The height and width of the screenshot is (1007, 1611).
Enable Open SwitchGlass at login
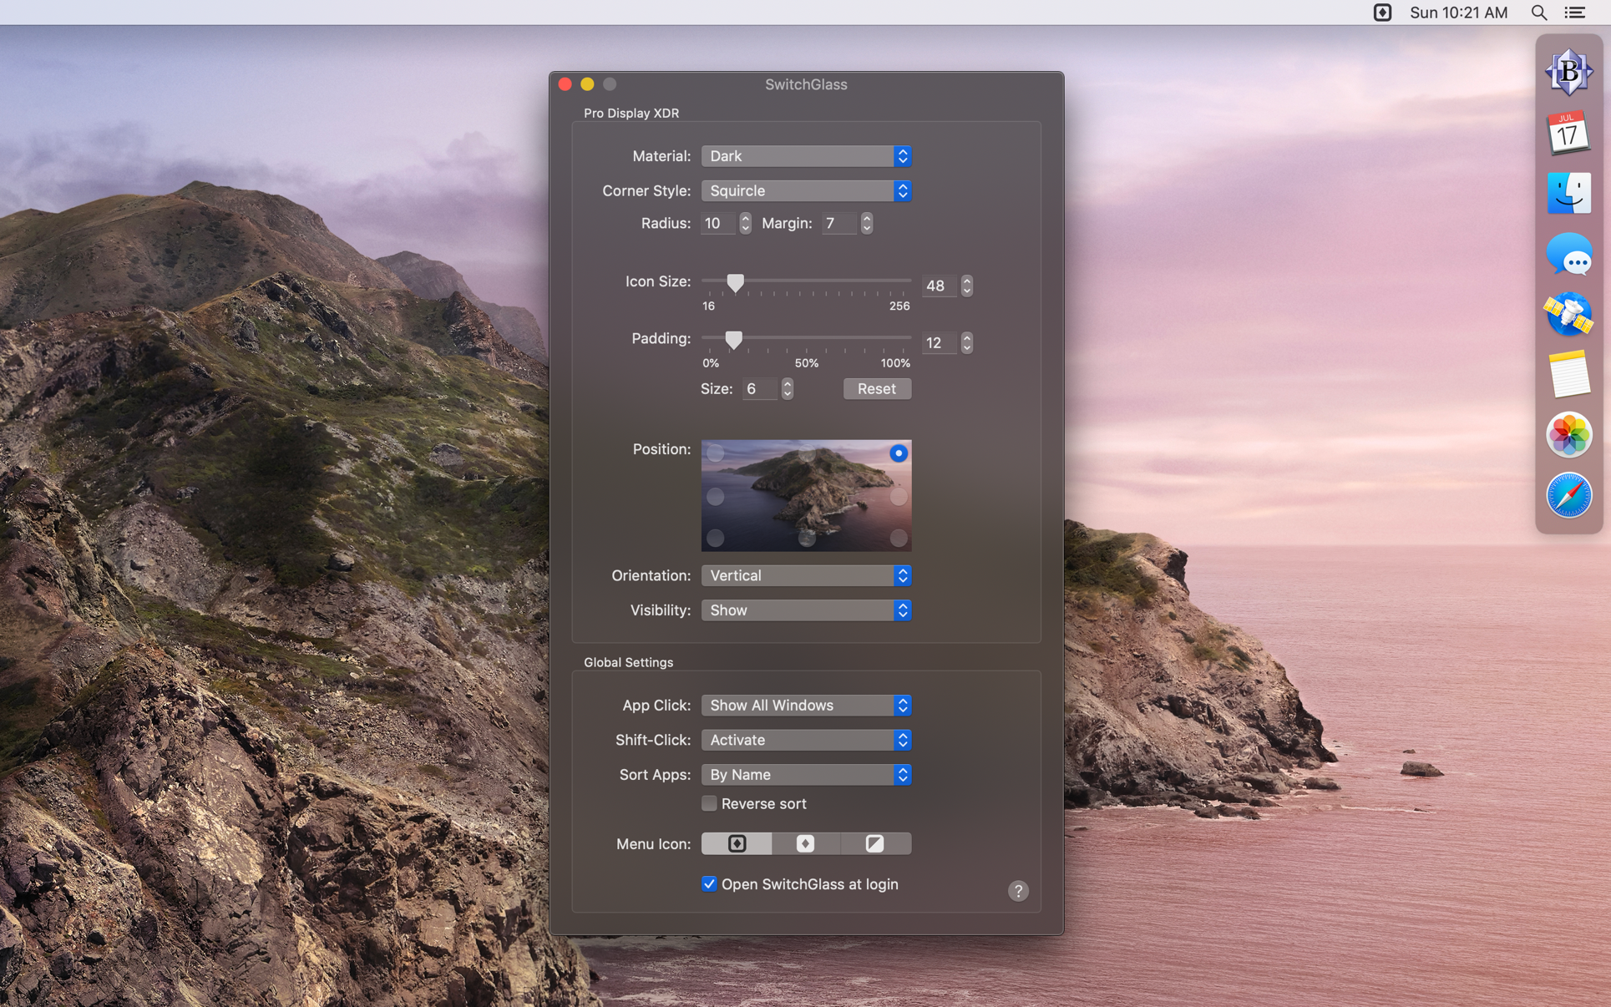[x=710, y=884]
